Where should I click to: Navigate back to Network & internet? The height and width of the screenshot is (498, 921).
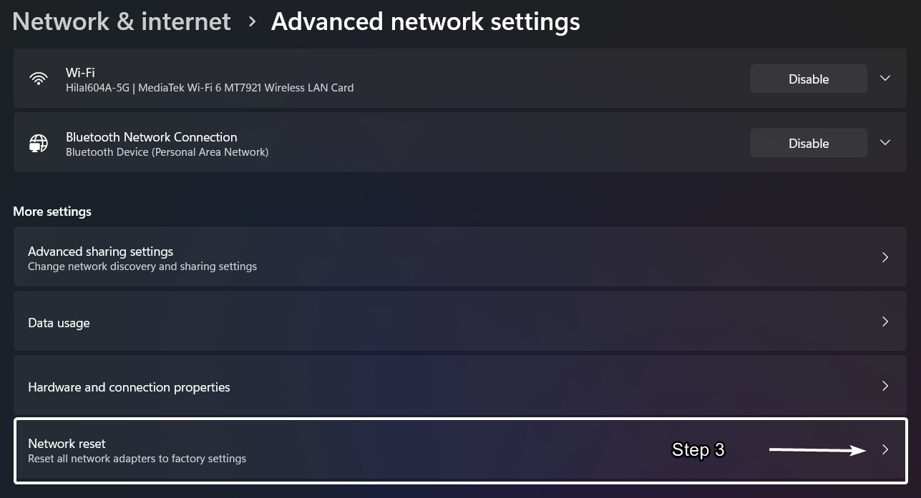point(120,21)
